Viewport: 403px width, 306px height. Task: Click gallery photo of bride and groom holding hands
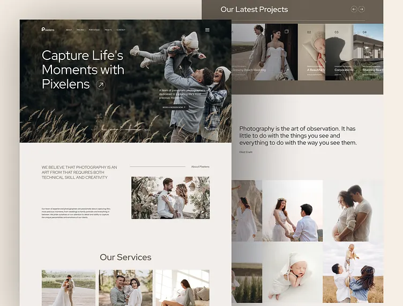pyautogui.click(x=293, y=211)
